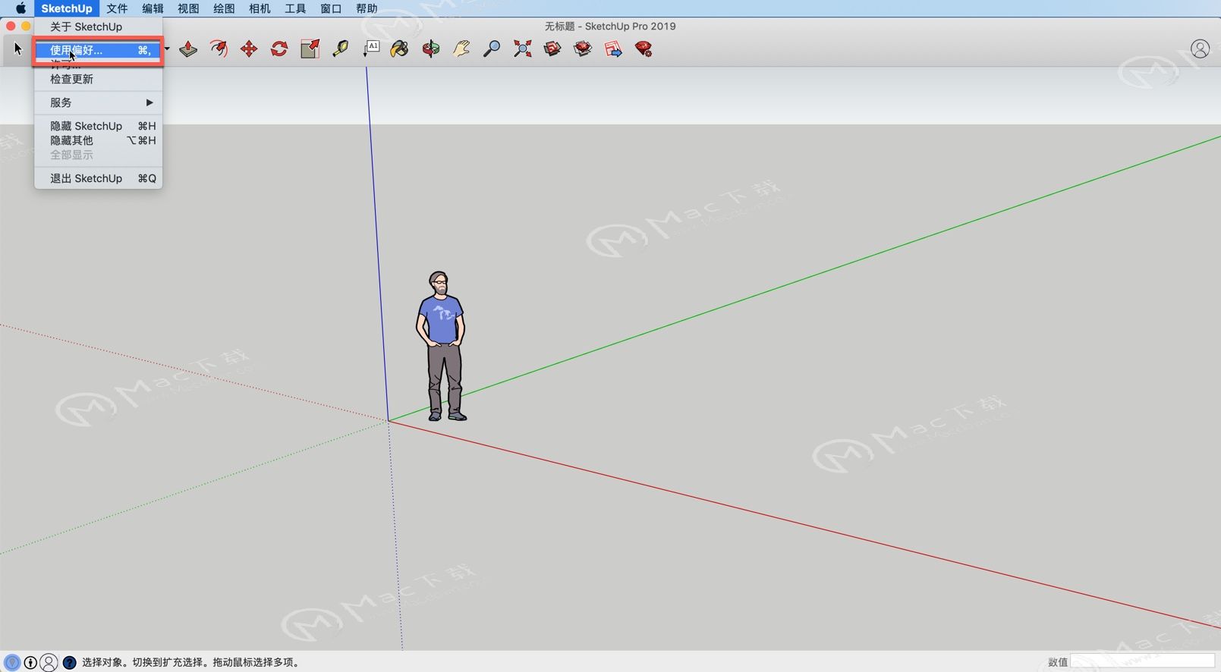Open the 编辑 menu
Viewport: 1221px width, 672px height.
153,8
